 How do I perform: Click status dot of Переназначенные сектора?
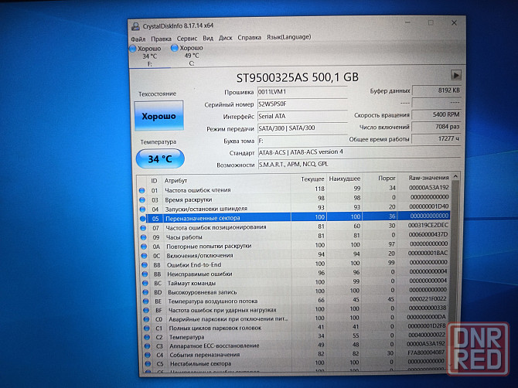point(143,218)
